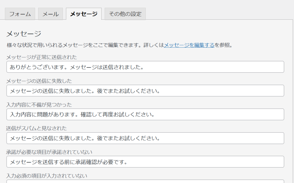Click the 入力内容に問題があります message field
This screenshot has height=183, width=294.
click(x=145, y=114)
